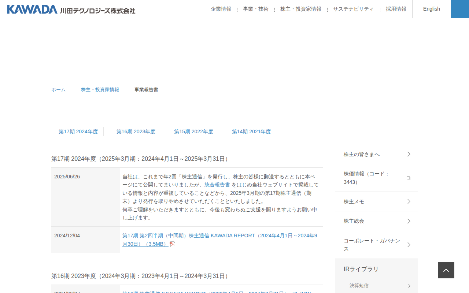The height and width of the screenshot is (293, 469).
Task: Open 株価情報（コード：3443） sidebar item
Action: coord(376,178)
